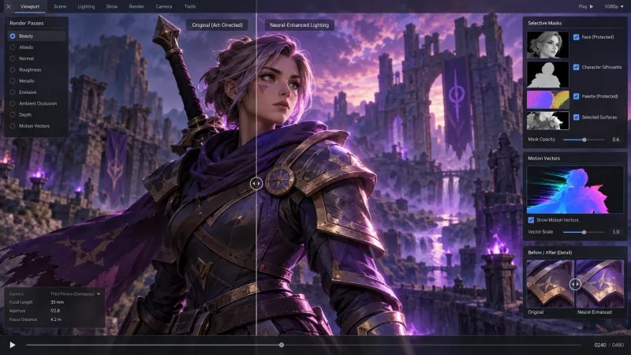Click the Neural-Enhanced Lighting label button
631x355 pixels.
[300, 25]
